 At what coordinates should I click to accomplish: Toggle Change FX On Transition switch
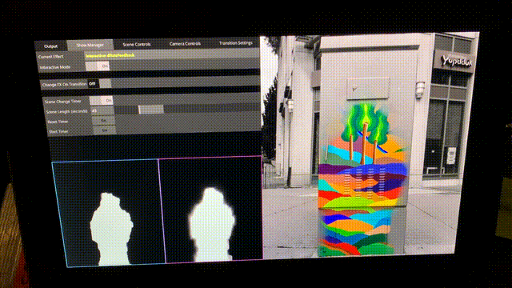99,83
